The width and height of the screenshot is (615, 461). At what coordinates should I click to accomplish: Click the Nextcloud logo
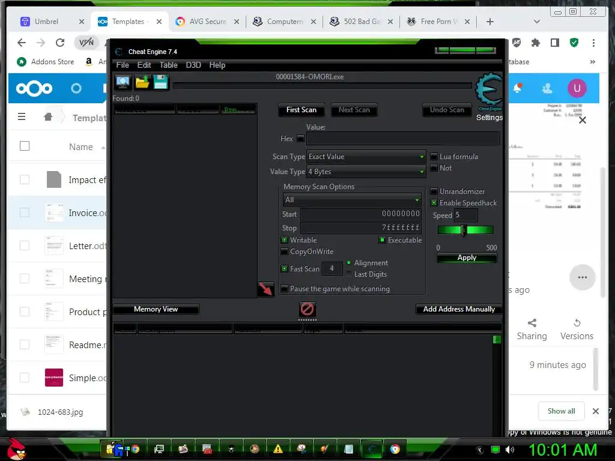click(34, 88)
